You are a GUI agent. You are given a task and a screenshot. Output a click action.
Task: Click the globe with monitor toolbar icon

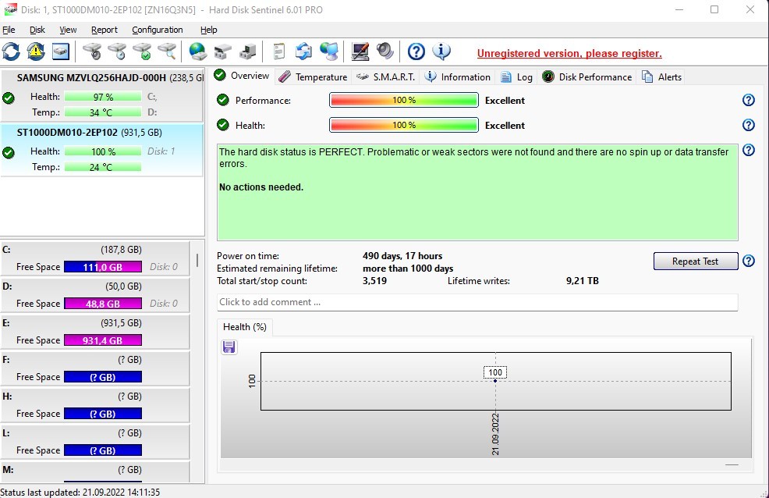pos(329,52)
